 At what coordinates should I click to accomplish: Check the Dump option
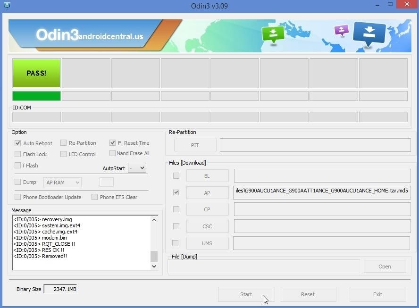[17, 182]
